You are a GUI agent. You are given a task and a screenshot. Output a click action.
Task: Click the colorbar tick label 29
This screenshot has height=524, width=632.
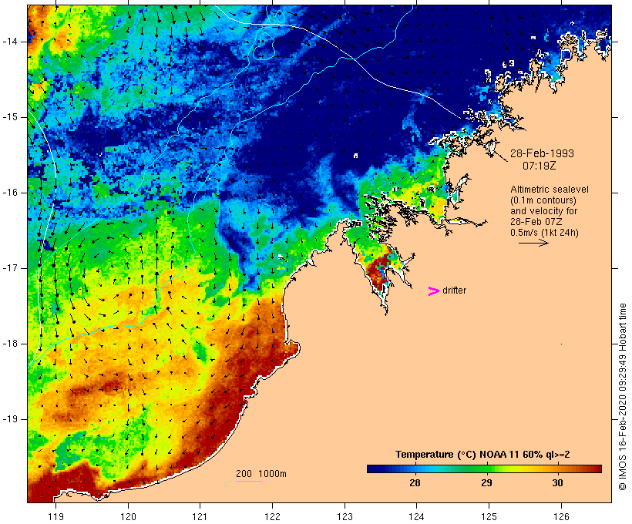486,482
